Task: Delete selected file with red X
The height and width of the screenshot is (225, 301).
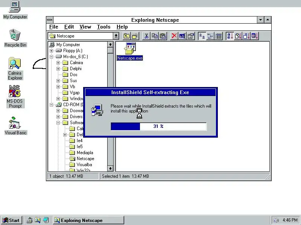Action: 174,36
